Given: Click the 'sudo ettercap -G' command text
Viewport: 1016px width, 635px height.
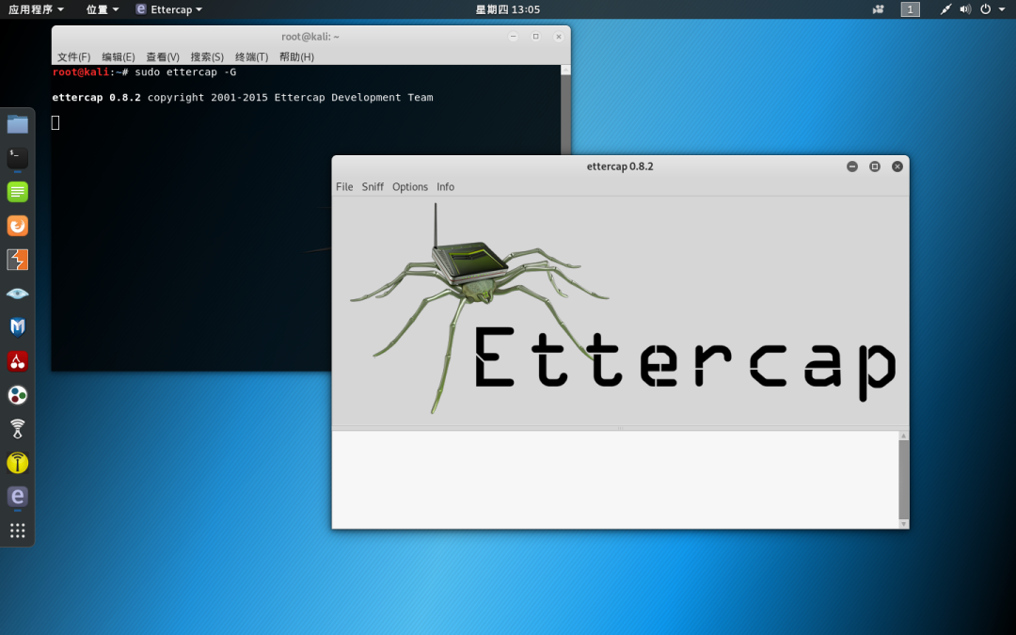Looking at the screenshot, I should coord(185,71).
